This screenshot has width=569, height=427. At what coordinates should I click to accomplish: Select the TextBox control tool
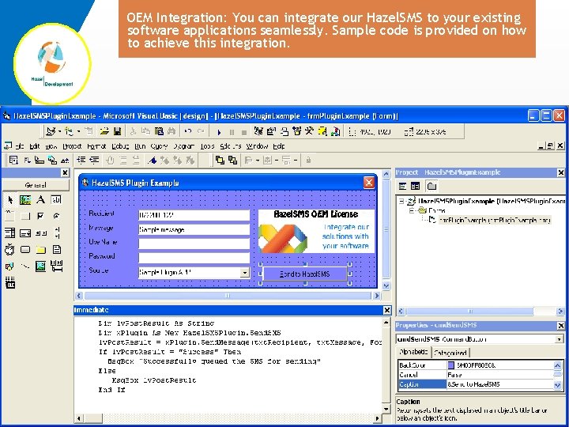[56, 199]
